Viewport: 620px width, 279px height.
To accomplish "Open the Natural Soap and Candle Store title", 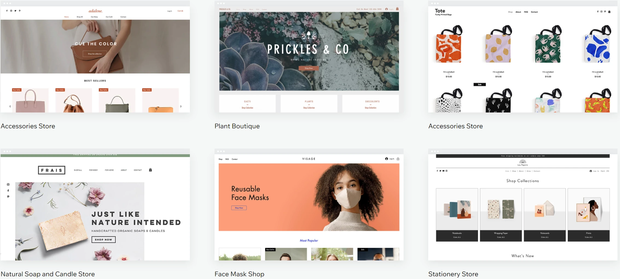I will 48,274.
